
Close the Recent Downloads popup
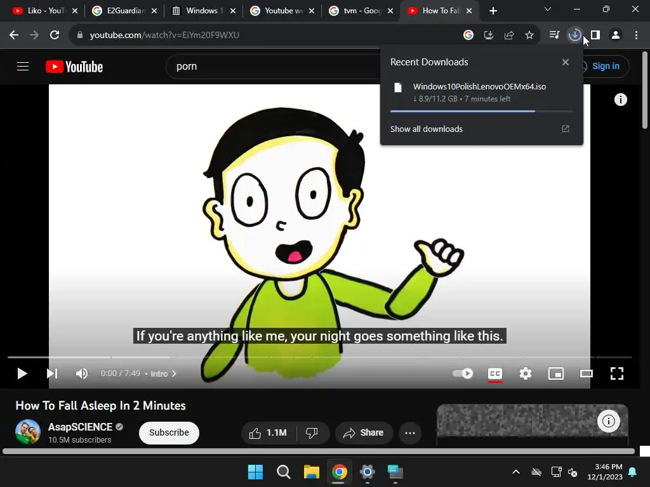(x=566, y=62)
